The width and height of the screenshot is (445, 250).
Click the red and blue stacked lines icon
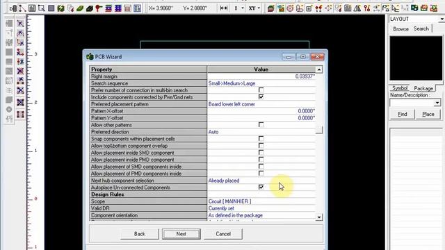click(x=108, y=8)
